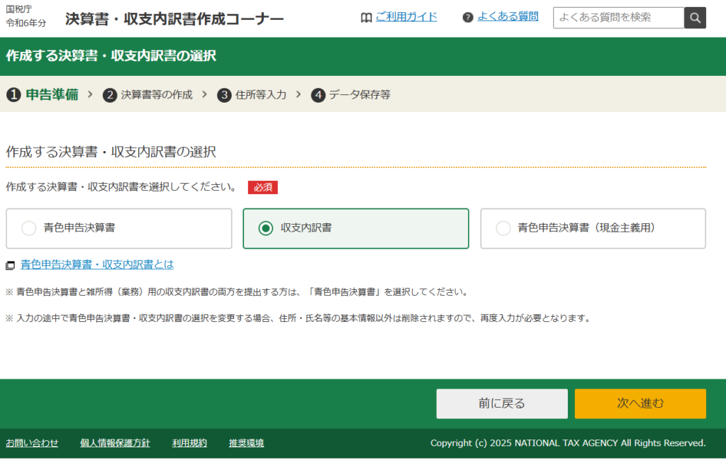The width and height of the screenshot is (726, 470).
Task: Click the 次へ進む button
Action: [640, 403]
